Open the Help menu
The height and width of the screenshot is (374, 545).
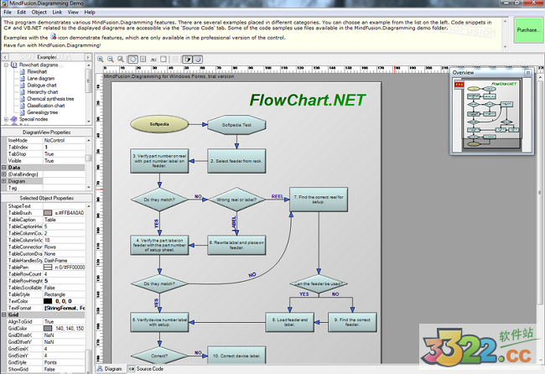tap(90, 13)
